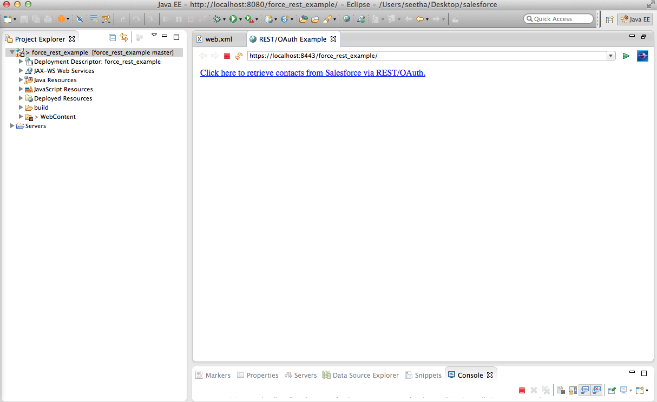Click the Display Selected Console monitor icon
The width and height of the screenshot is (657, 402).
click(623, 390)
